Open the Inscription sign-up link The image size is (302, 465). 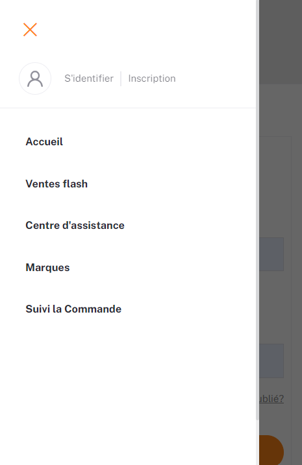[x=152, y=78]
